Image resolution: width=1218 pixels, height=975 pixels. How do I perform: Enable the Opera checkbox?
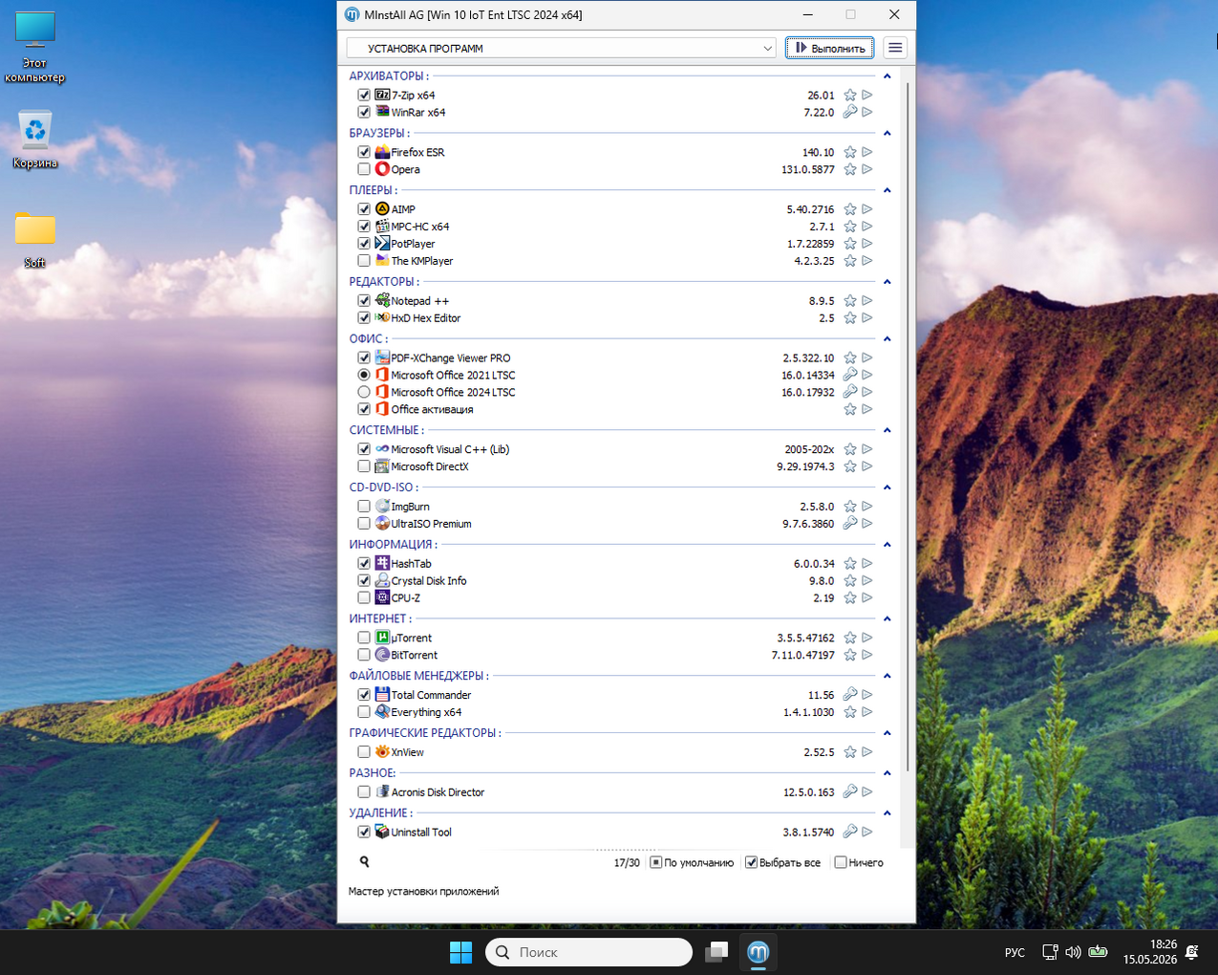(x=364, y=169)
